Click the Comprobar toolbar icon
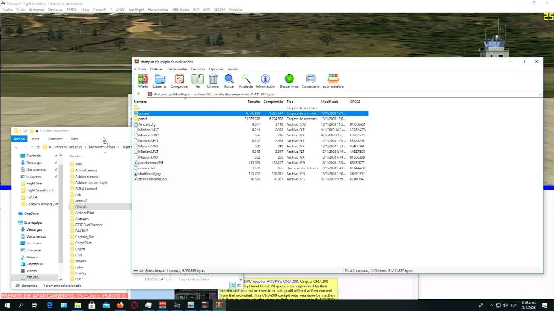 click(179, 81)
